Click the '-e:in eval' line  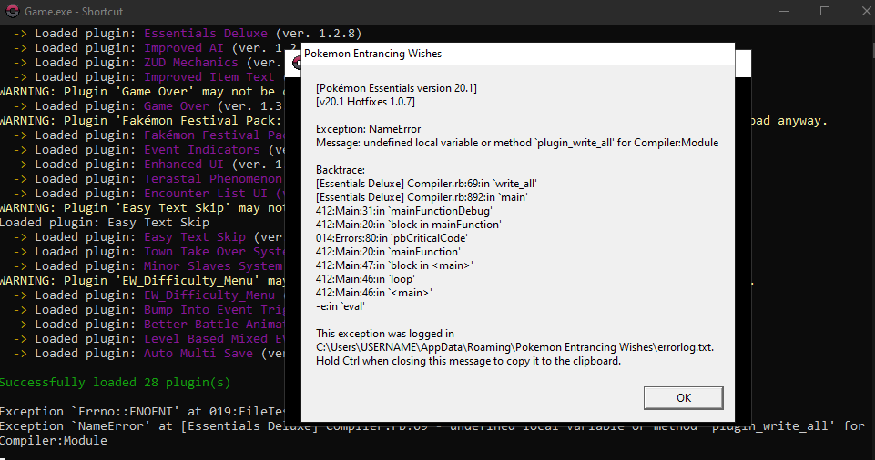[341, 306]
